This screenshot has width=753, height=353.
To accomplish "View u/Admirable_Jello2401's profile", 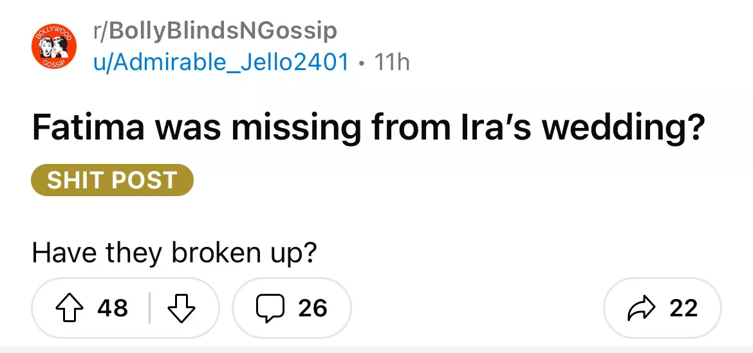I will pos(221,62).
